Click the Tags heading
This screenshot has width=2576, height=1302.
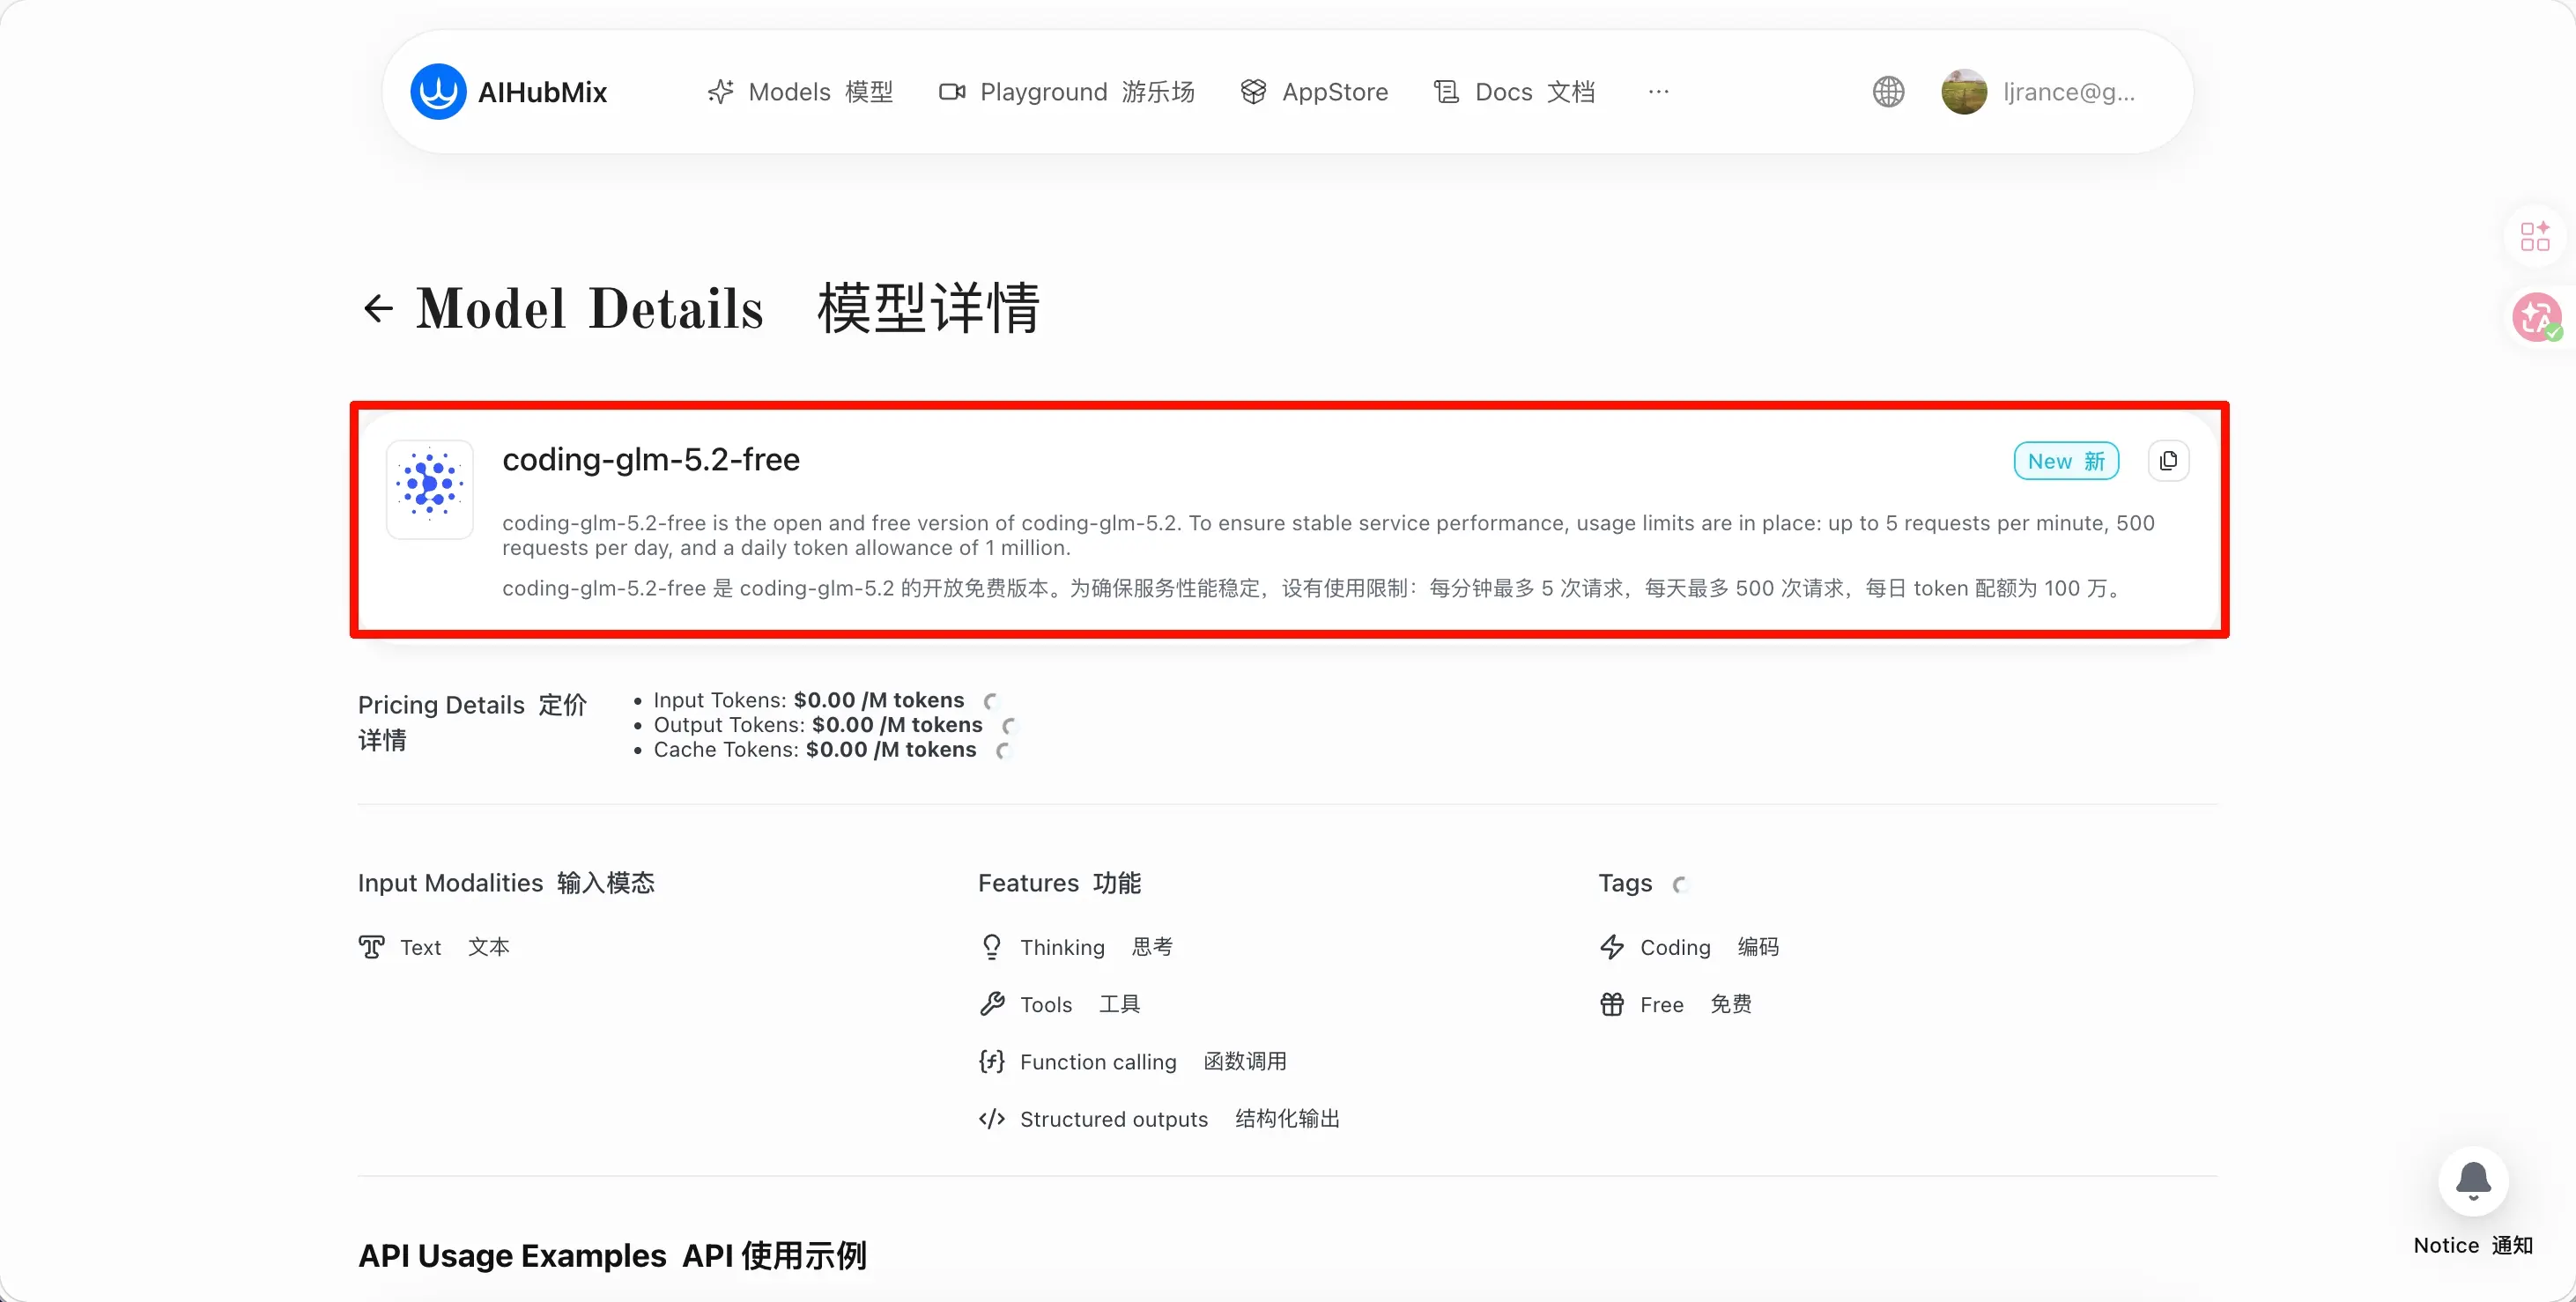1625,883
